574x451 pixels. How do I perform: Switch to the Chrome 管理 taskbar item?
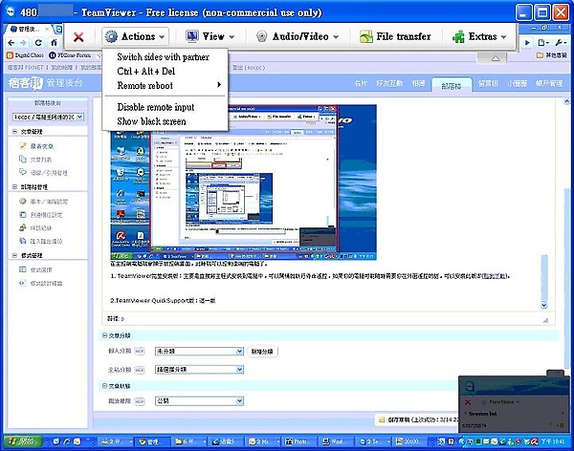[x=153, y=441]
